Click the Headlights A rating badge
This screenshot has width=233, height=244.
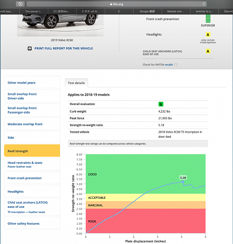click(x=208, y=35)
